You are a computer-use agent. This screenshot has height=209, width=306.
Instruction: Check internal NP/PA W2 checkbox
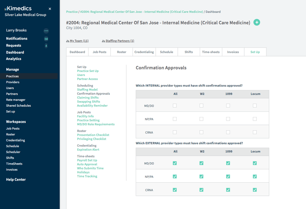[201, 119]
